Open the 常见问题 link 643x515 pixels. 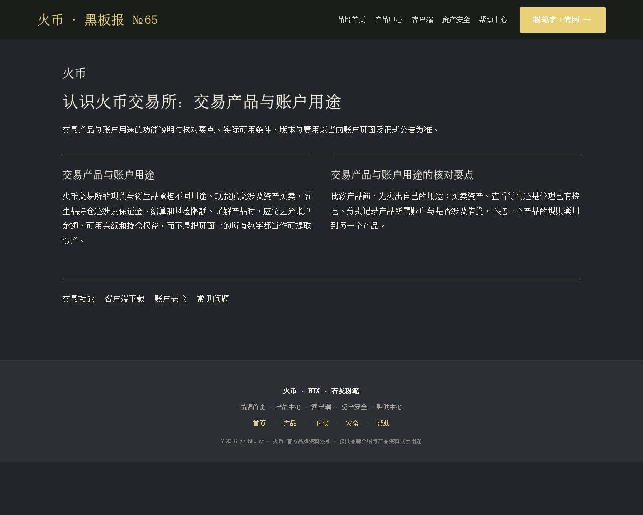213,299
